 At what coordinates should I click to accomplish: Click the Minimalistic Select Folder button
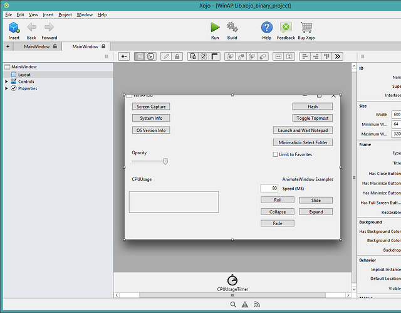pos(303,142)
